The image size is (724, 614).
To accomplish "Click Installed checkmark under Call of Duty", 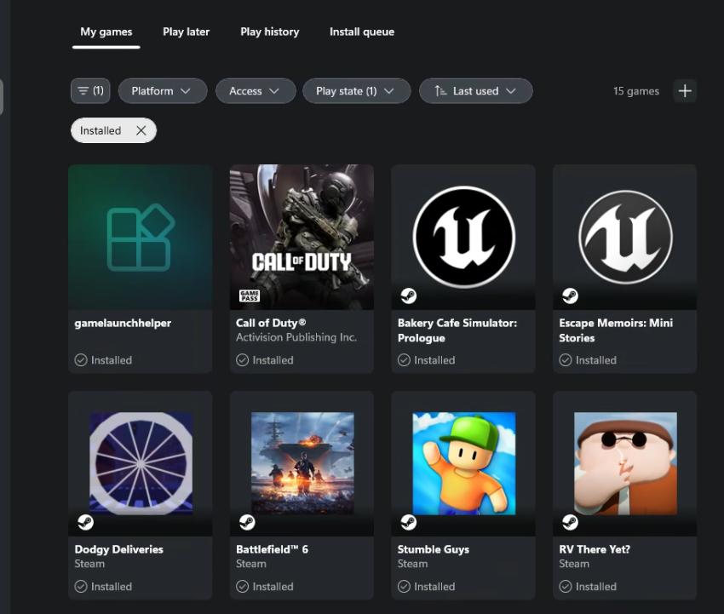I will (243, 360).
